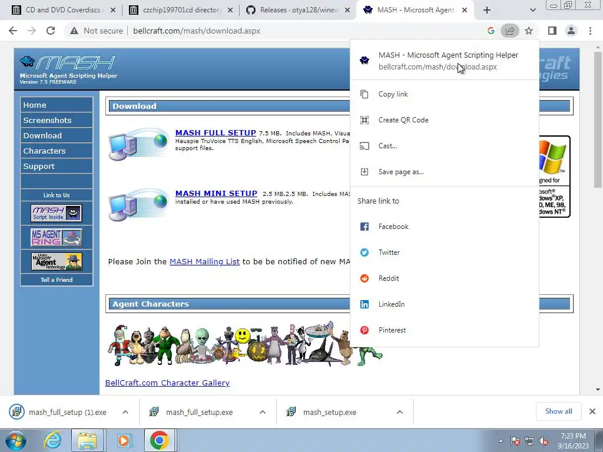The image size is (603, 452).
Task: Click the taskbar clock 7:23 PM
Action: pos(573,436)
